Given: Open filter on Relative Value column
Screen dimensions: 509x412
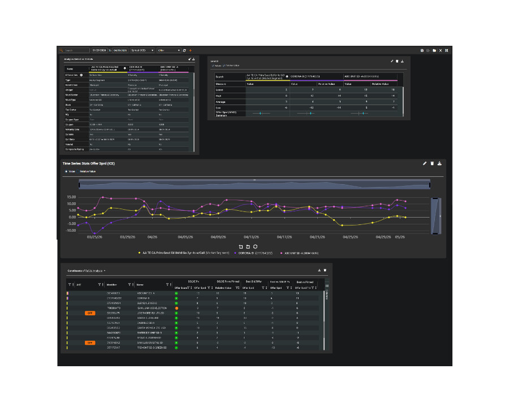Looking at the screenshot, I should 237,288.
